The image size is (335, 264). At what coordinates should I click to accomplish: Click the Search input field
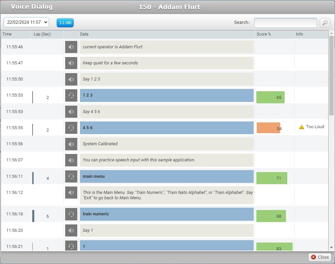(285, 22)
